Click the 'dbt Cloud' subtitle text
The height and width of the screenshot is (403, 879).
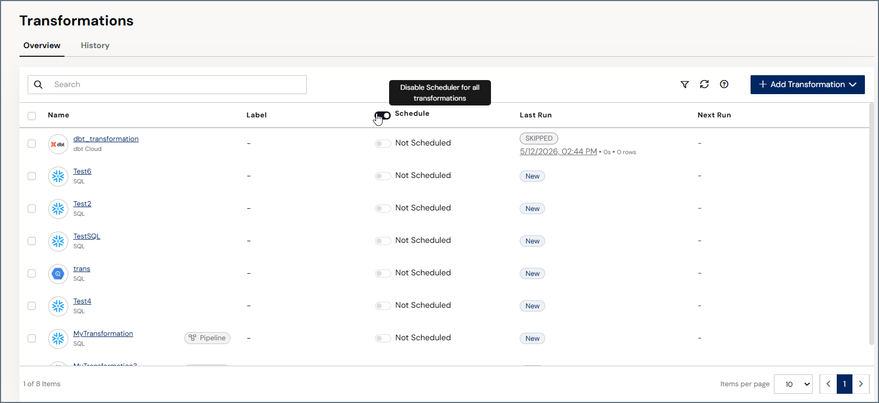coord(87,149)
